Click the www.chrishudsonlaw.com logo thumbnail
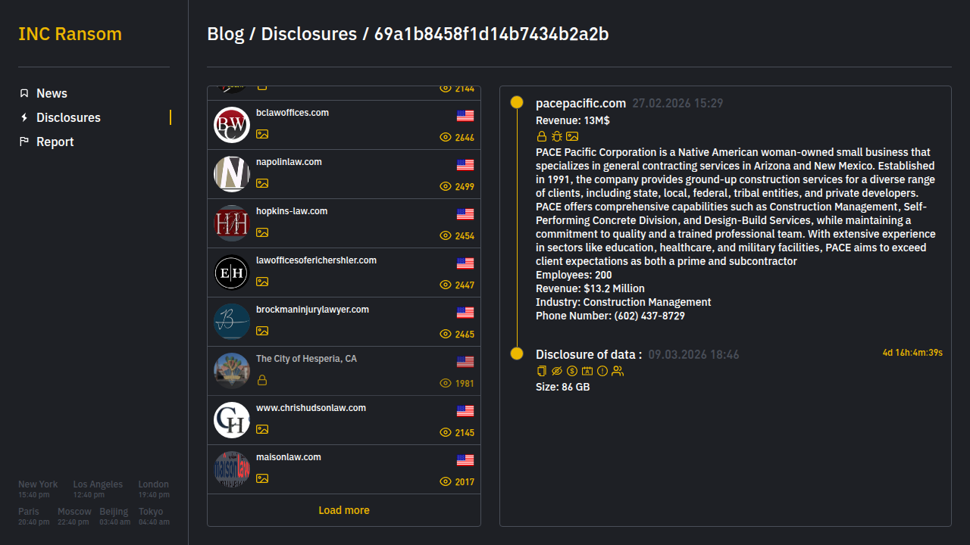 (232, 420)
